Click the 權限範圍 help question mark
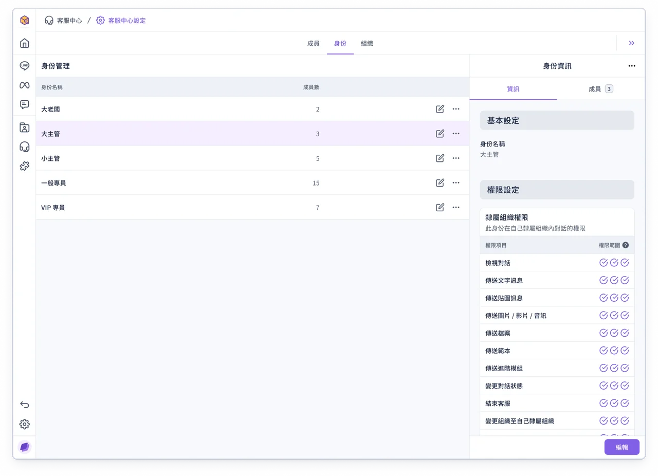Image resolution: width=658 pixels, height=476 pixels. [626, 245]
